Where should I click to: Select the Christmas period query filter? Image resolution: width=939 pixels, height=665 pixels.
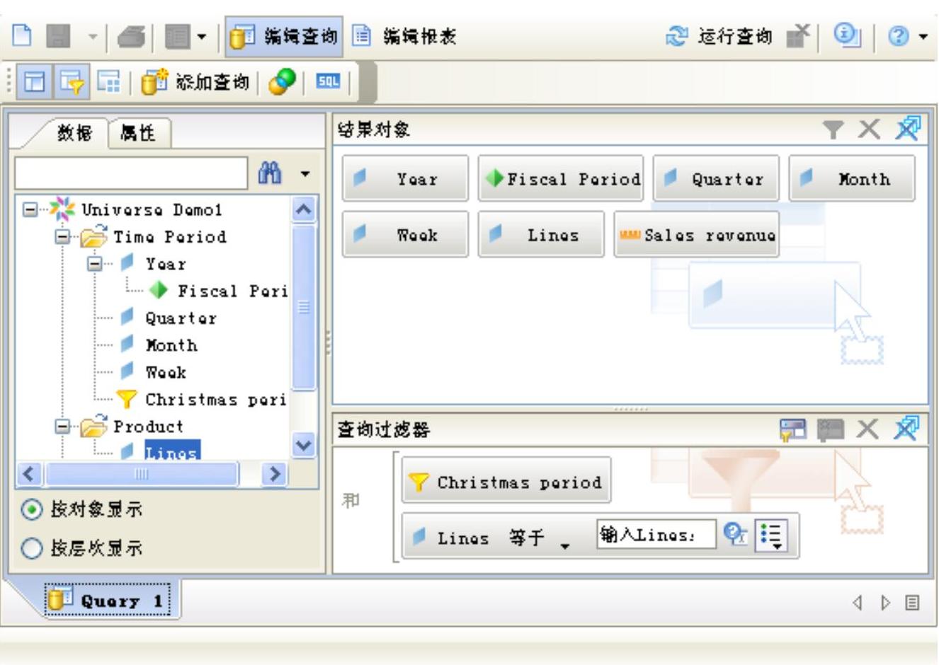coord(506,482)
